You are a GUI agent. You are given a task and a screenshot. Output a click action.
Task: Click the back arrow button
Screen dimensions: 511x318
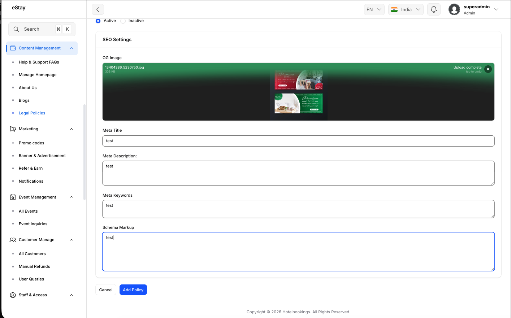click(98, 9)
